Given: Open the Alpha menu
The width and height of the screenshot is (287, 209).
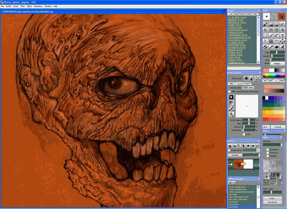Looking at the screenshot, I should tap(29, 6).
